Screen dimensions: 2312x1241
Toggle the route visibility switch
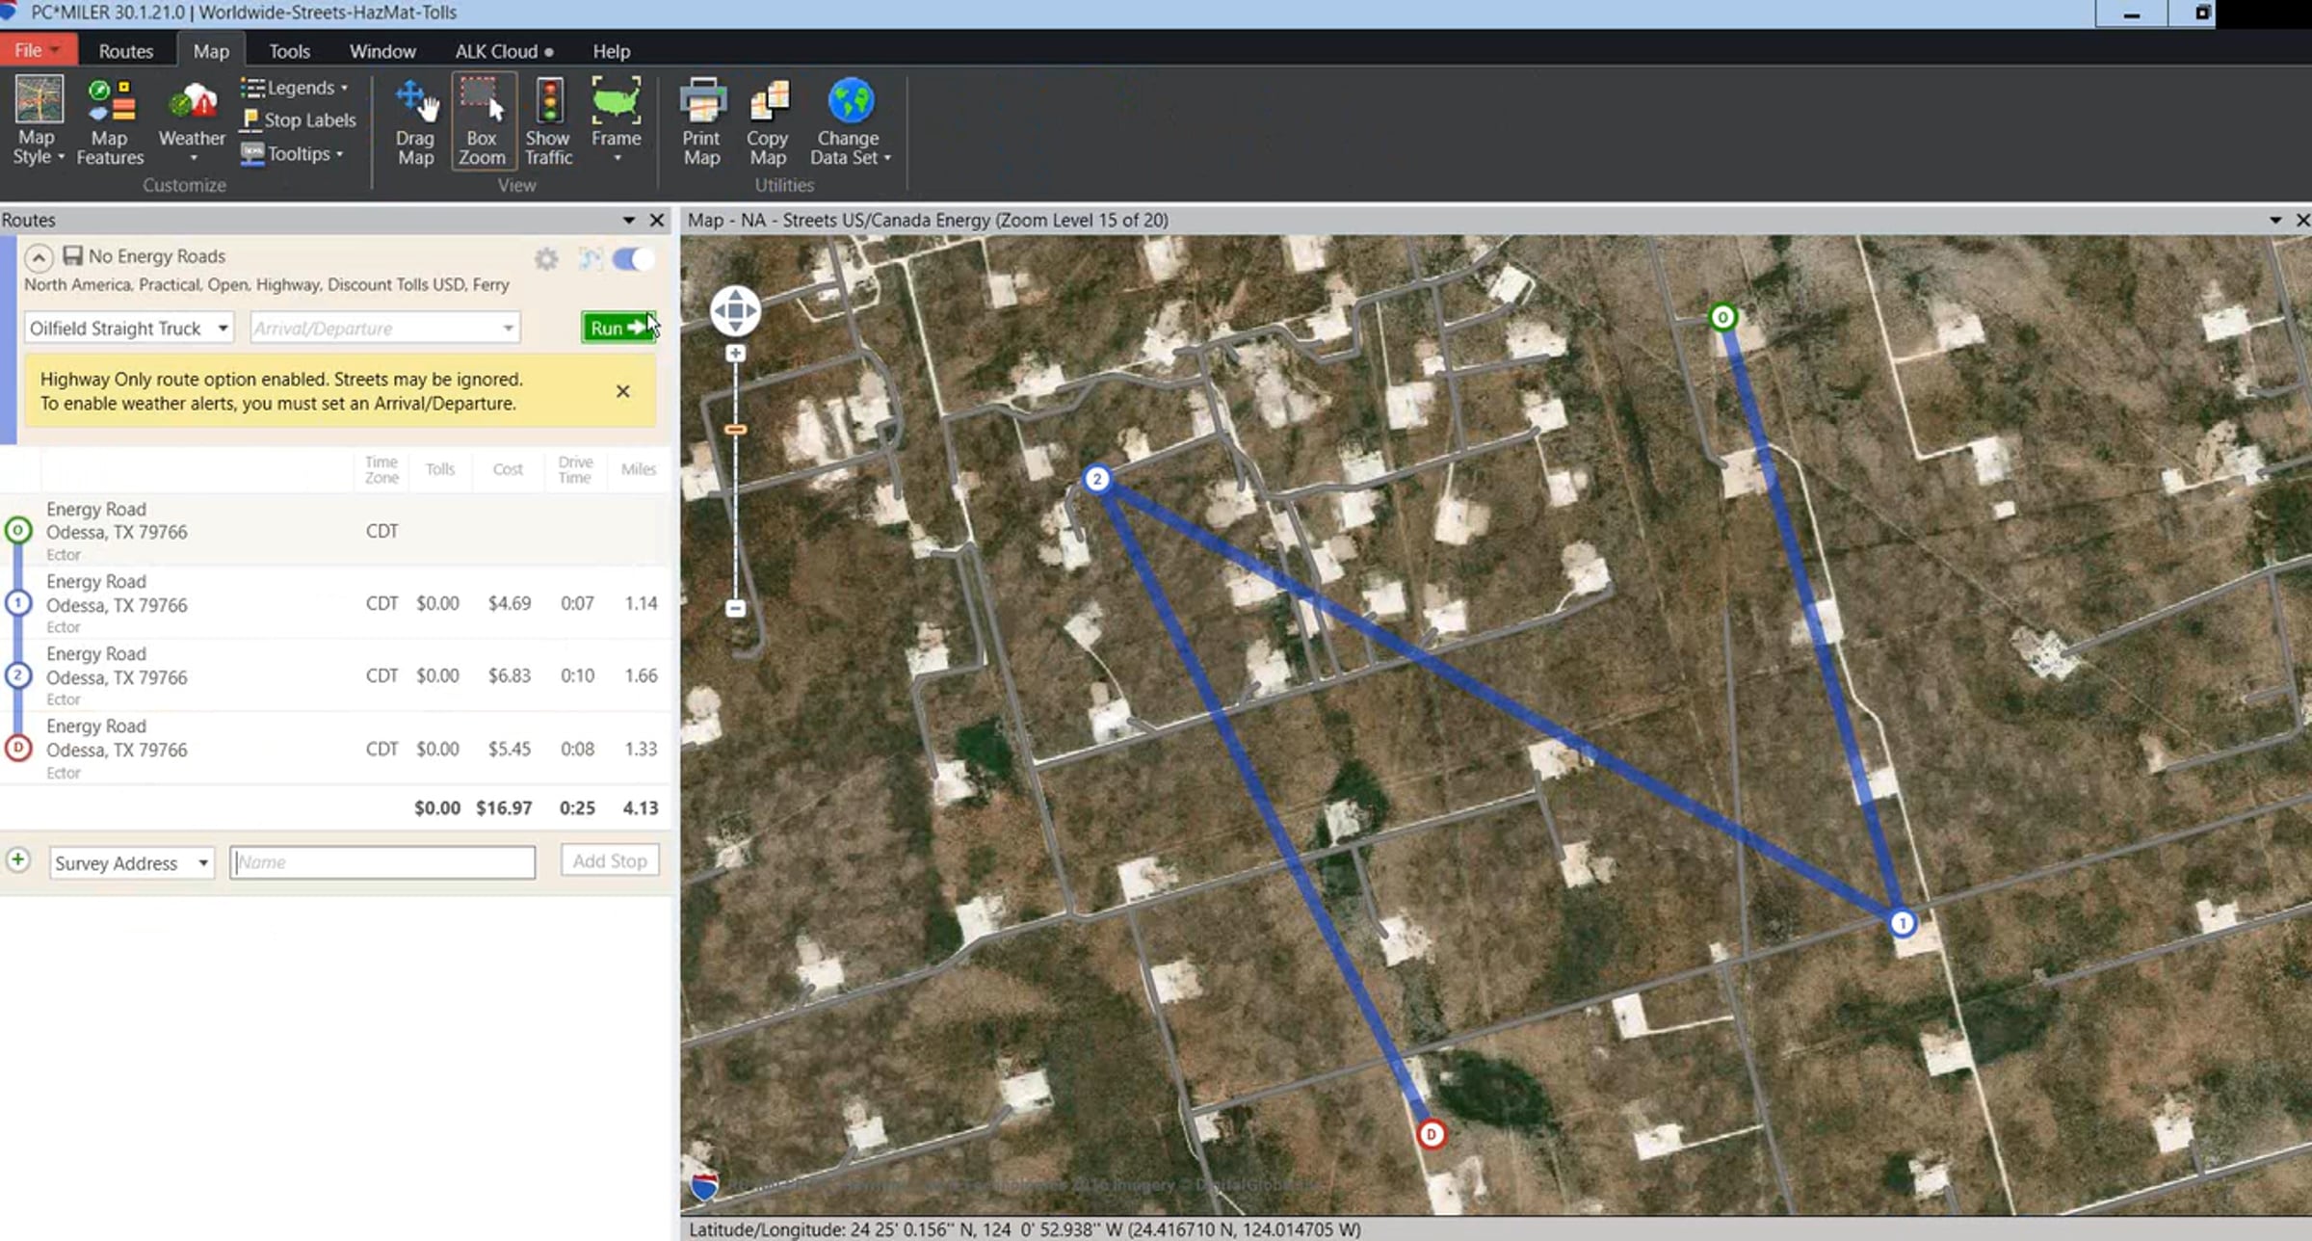pyautogui.click(x=633, y=258)
